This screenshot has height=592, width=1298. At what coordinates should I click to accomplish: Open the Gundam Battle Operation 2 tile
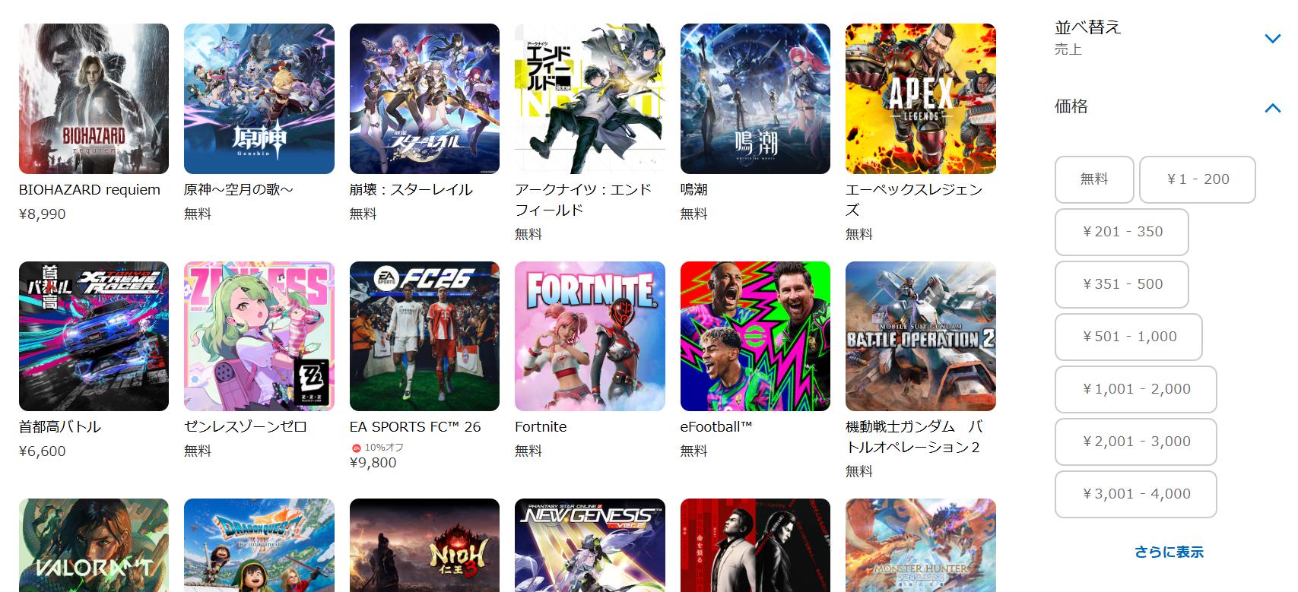[921, 337]
